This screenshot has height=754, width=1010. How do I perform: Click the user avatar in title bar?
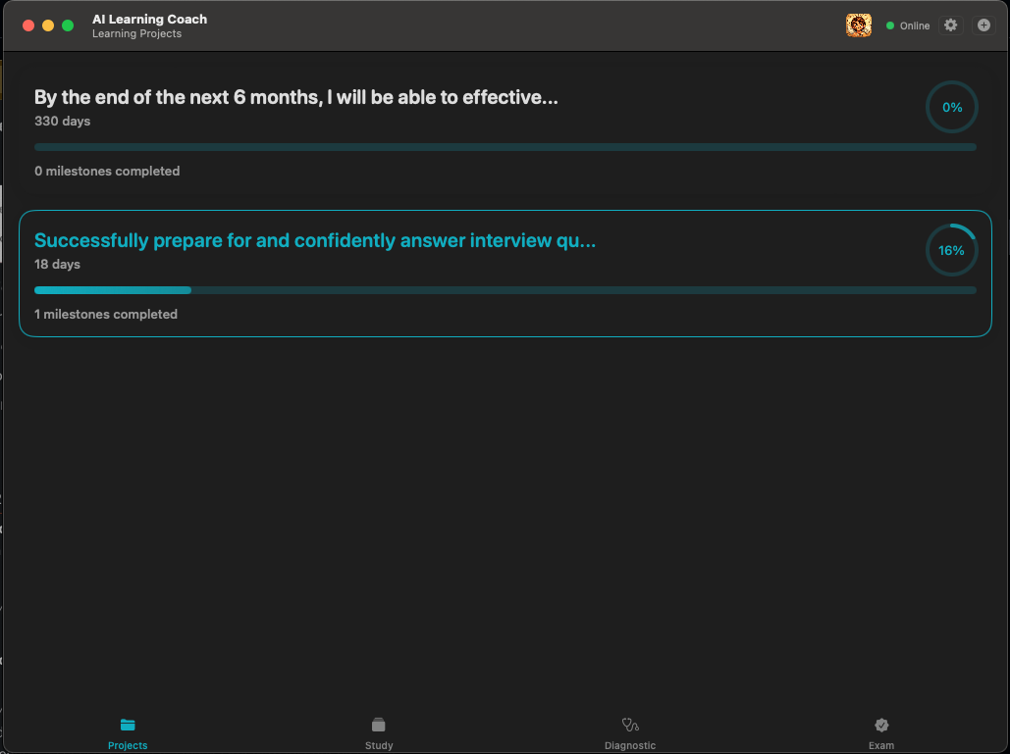click(x=858, y=25)
